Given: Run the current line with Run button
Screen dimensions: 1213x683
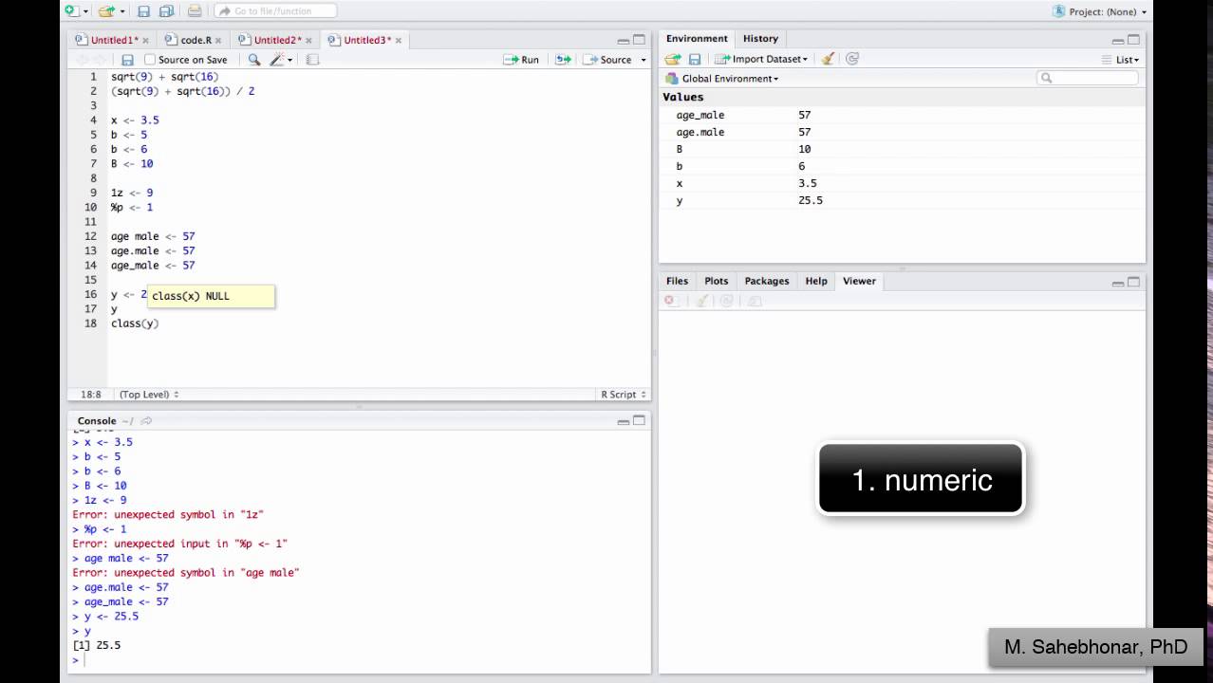Looking at the screenshot, I should click(521, 60).
